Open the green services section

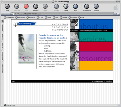(96, 37)
